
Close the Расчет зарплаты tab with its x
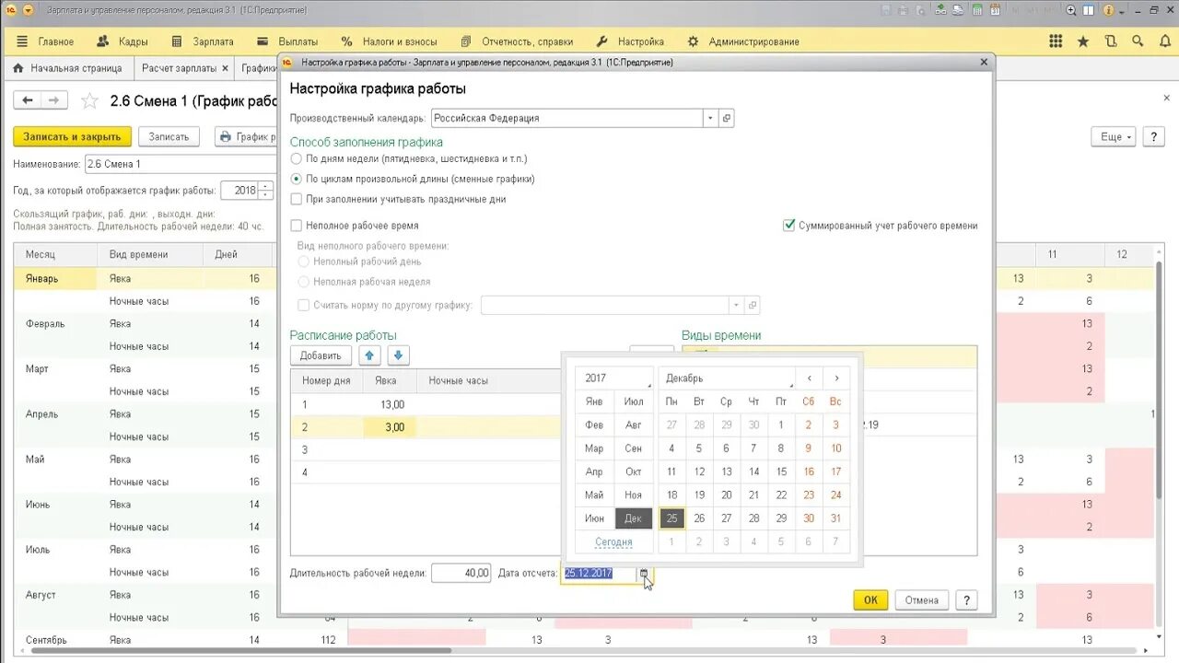click(x=225, y=68)
